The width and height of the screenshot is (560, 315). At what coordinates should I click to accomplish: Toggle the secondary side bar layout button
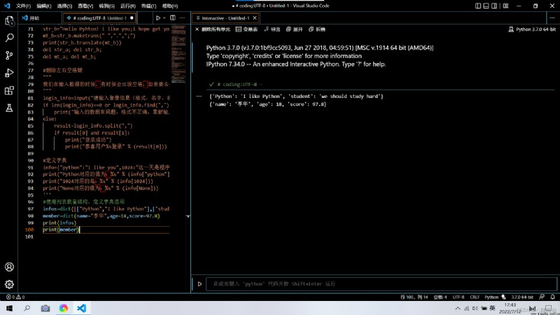coord(494,6)
